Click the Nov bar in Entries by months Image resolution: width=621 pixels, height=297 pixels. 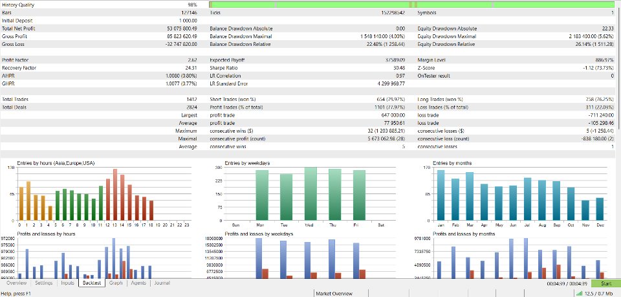(585, 210)
